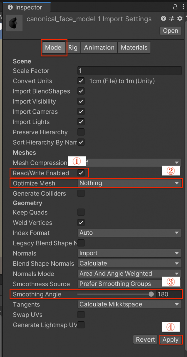Image resolution: width=187 pixels, height=357 pixels.
Task: Switch to the Rig tab
Action: pyautogui.click(x=73, y=47)
